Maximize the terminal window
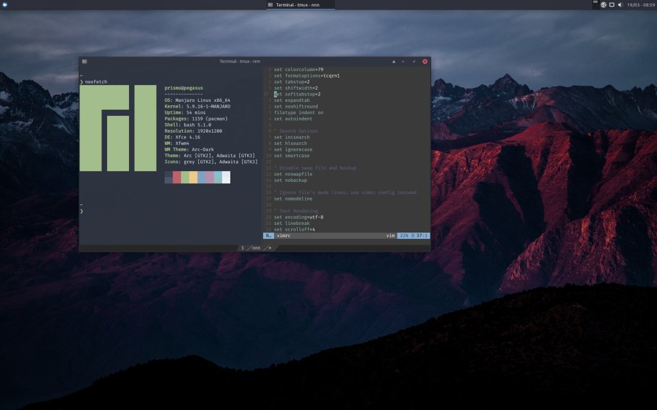This screenshot has height=410, width=657. tap(414, 61)
